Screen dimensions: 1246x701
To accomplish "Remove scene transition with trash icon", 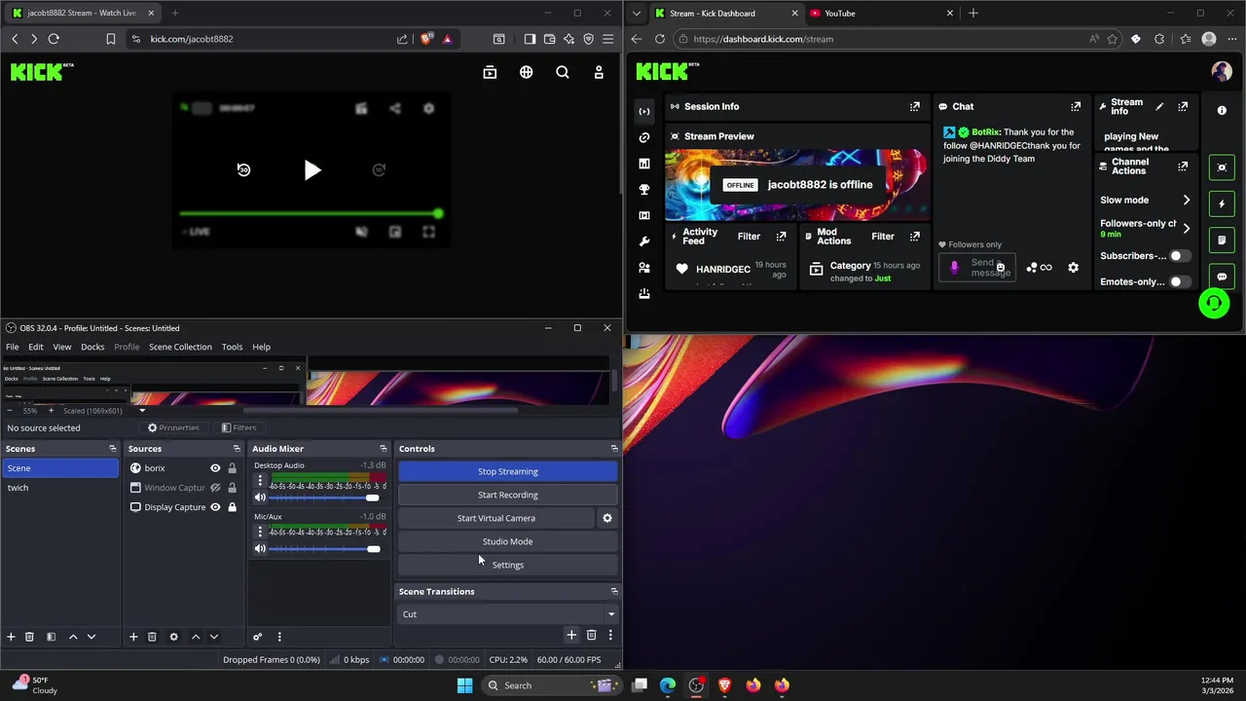I will [x=591, y=635].
